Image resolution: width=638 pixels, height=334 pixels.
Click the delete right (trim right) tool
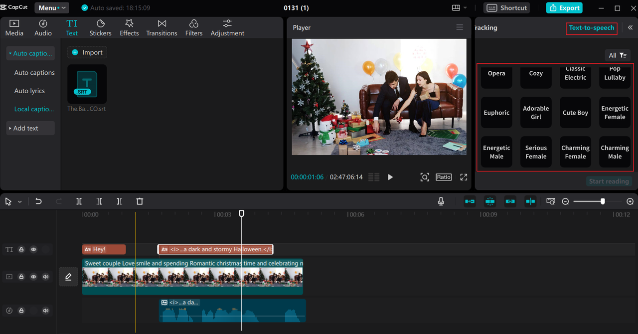[x=119, y=201]
